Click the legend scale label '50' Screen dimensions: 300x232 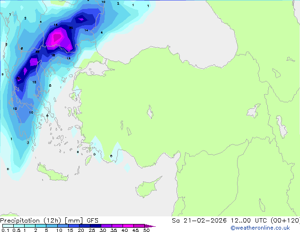pos(146,230)
